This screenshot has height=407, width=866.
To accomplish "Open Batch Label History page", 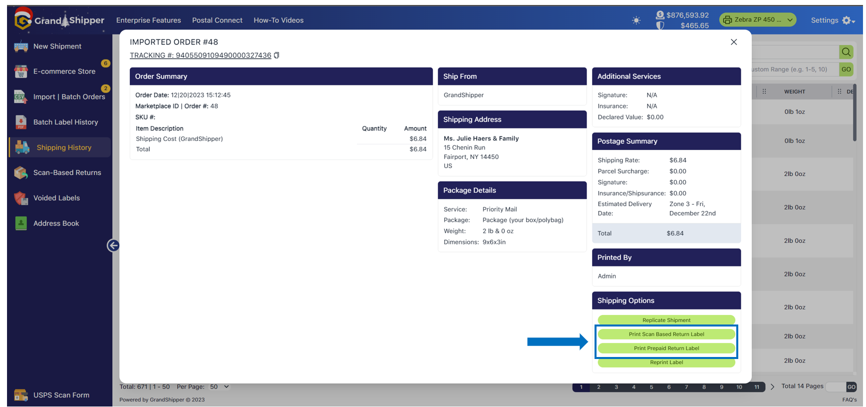I will pos(66,122).
